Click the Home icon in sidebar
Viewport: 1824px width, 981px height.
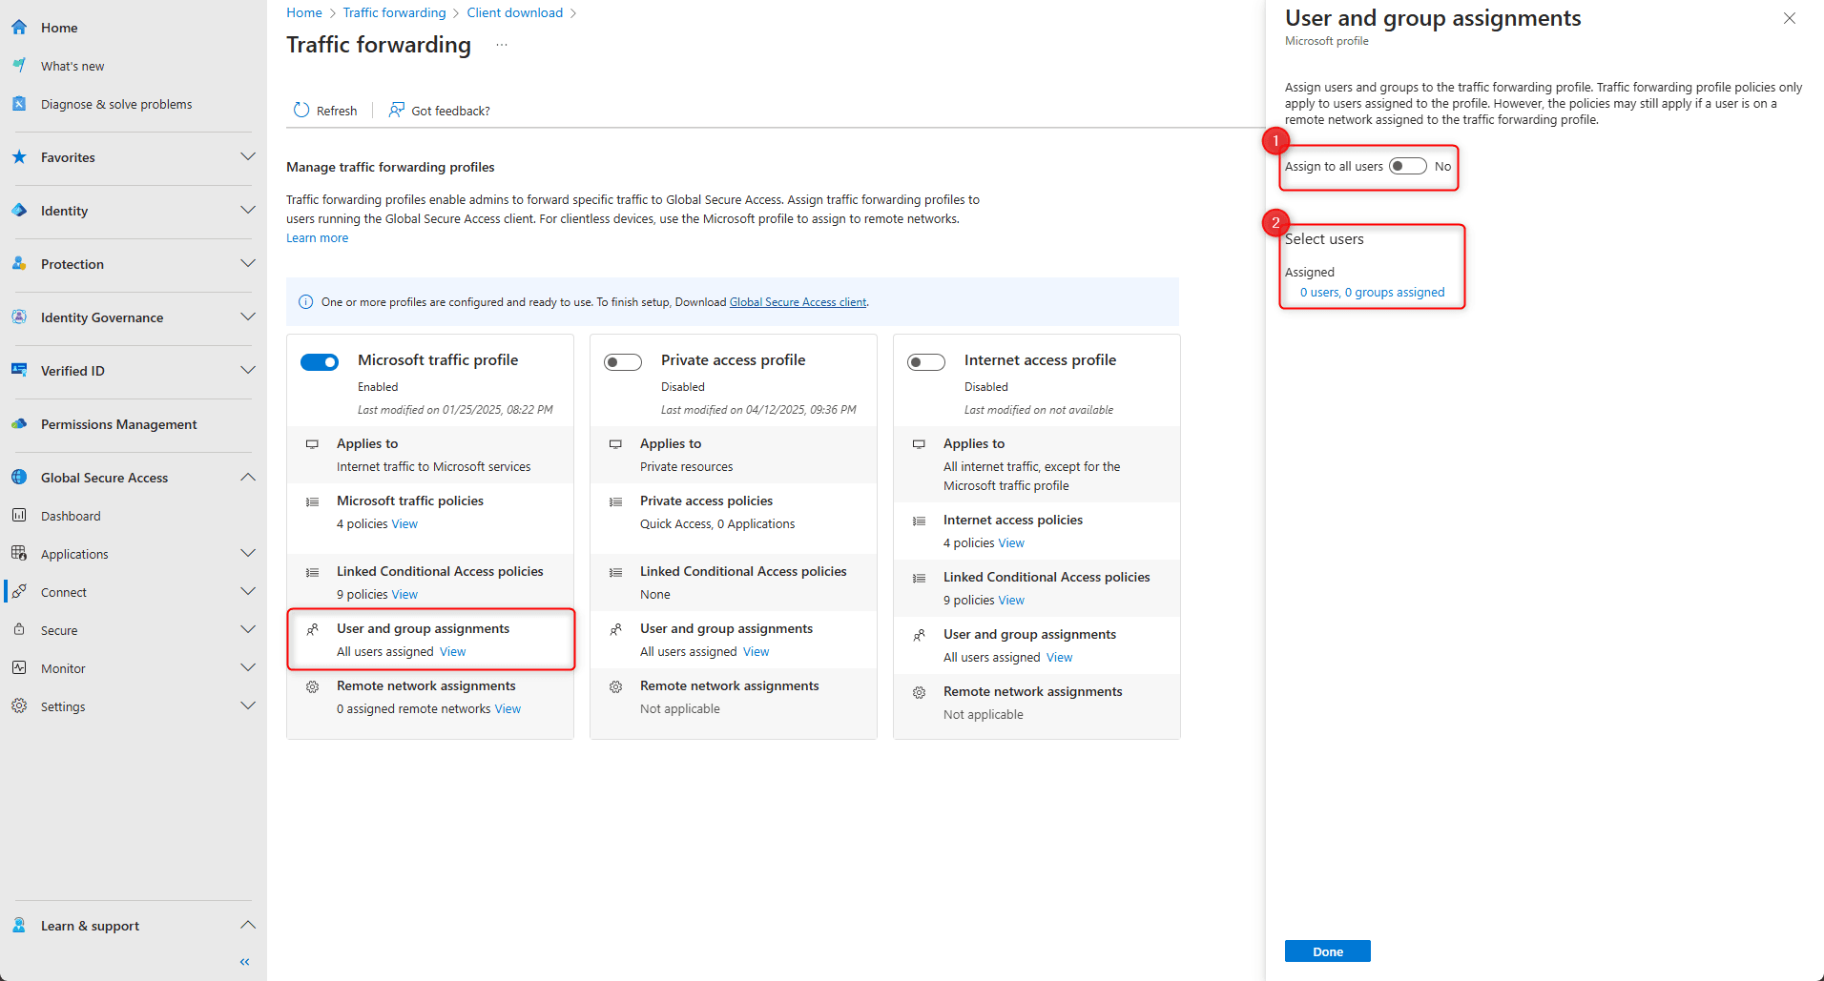(19, 28)
